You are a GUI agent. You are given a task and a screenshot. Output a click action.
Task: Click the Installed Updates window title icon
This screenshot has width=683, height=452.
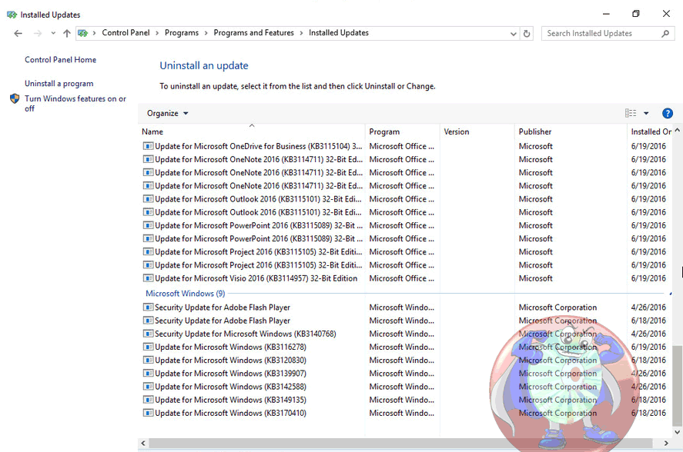coord(12,15)
